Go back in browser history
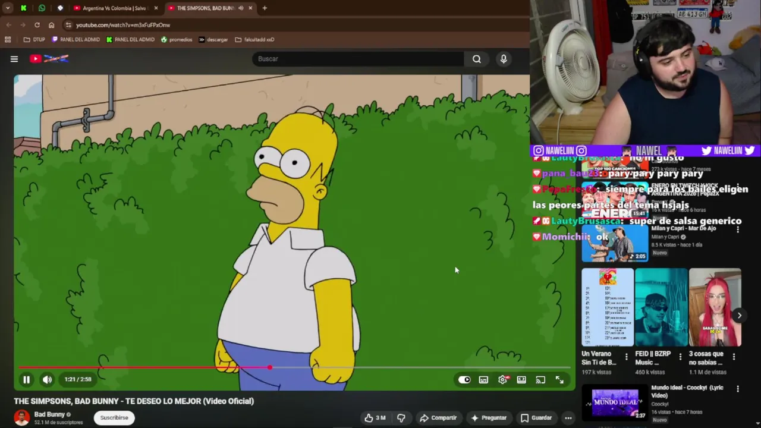The width and height of the screenshot is (761, 428). [8, 25]
